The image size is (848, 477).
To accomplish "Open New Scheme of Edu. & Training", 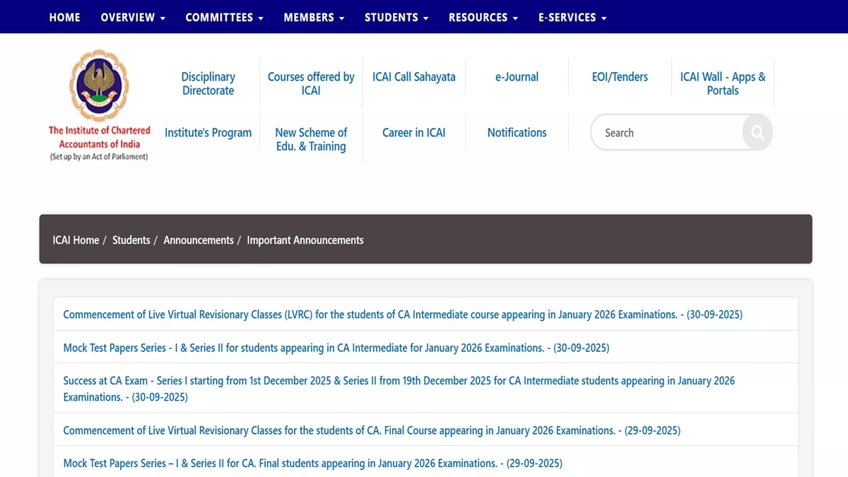I will (x=311, y=139).
